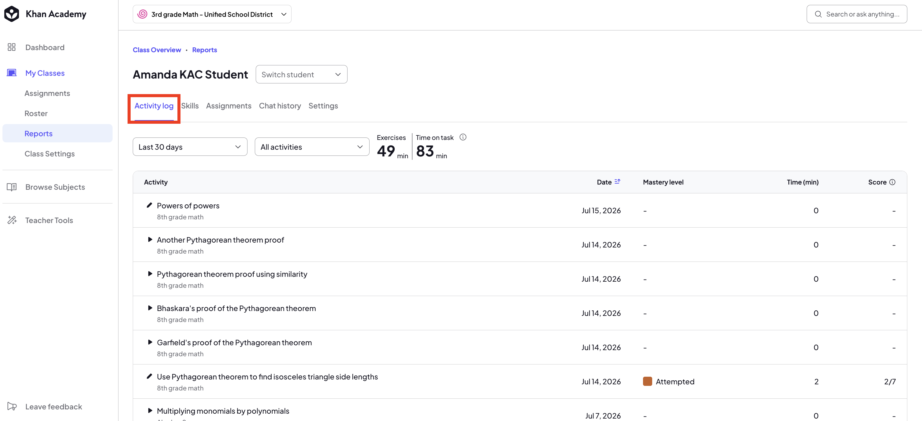Open the Switch student dropdown

pos(301,74)
